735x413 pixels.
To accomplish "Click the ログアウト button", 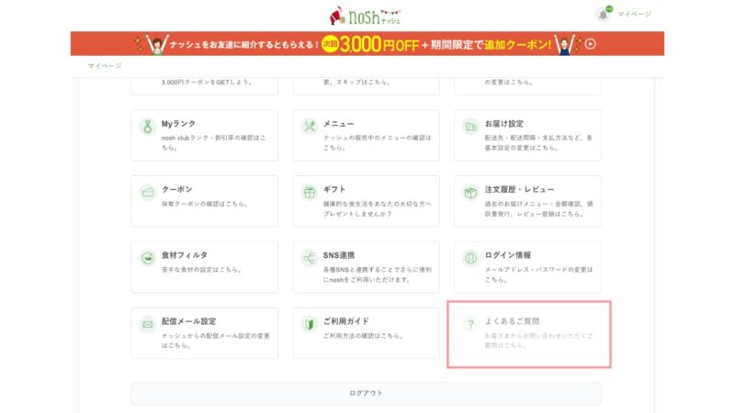I will pos(366,394).
